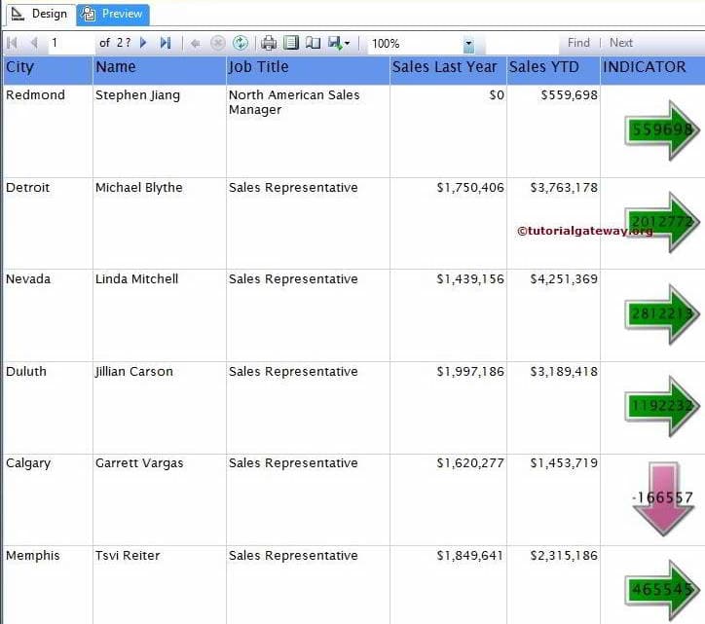Click the $1,620,277 sales value
The height and width of the screenshot is (624, 705).
(x=470, y=463)
